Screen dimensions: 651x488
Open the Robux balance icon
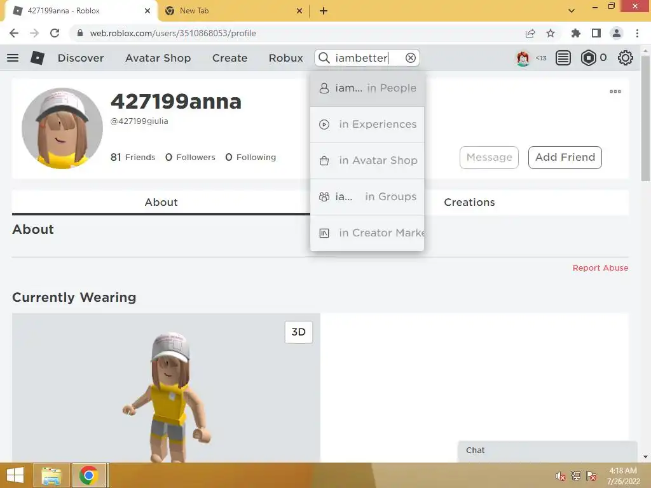tap(588, 58)
